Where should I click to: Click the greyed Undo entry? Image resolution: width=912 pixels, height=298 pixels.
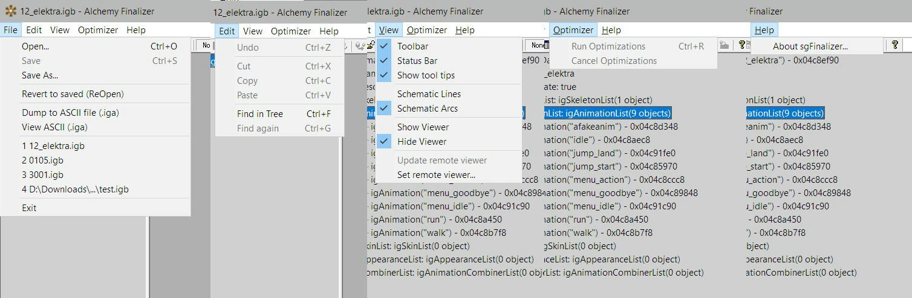click(279, 48)
